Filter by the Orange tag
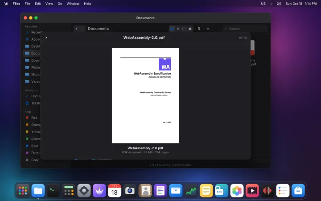 [x=33, y=125]
